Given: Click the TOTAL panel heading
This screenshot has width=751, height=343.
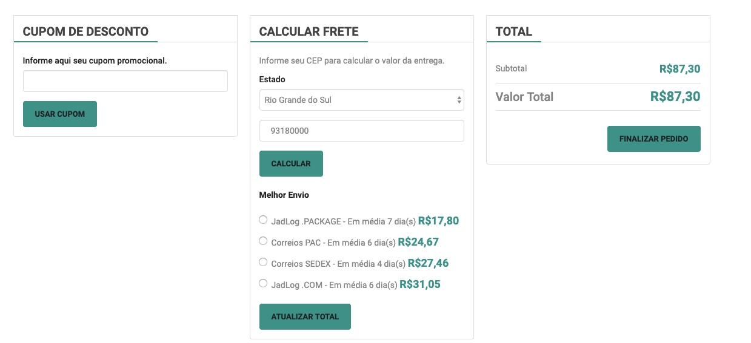Looking at the screenshot, I should [513, 31].
